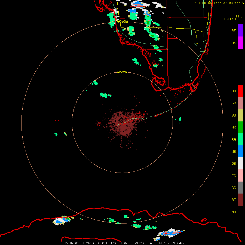This screenshot has height=245, width=245.
Task: Click the UK magenta legend swatch
Action: pos(240,43)
